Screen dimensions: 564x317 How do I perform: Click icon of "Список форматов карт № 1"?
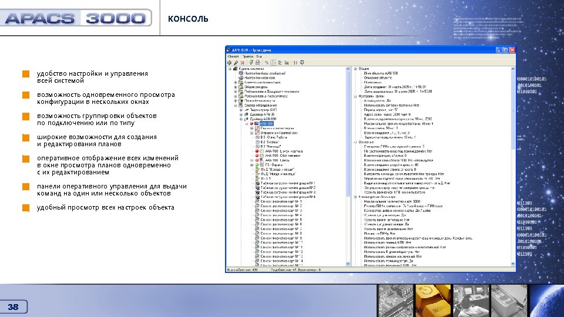tap(257, 201)
